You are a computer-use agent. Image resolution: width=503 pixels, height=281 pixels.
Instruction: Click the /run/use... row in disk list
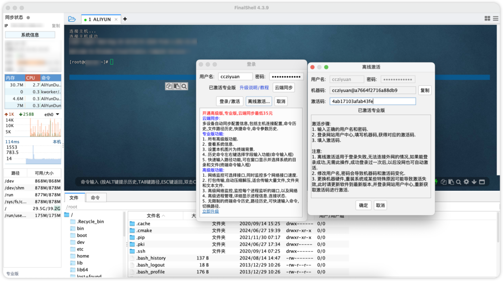click(x=32, y=215)
